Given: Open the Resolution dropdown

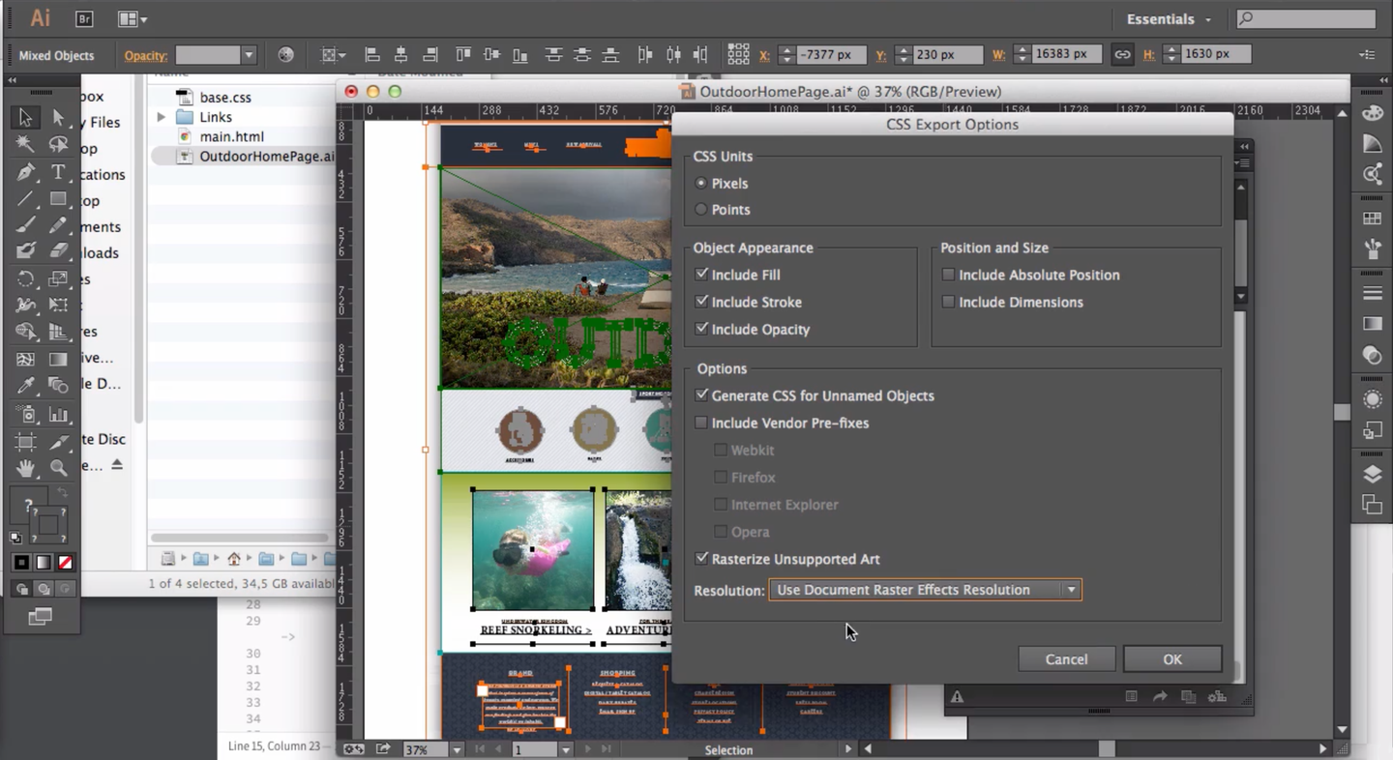Looking at the screenshot, I should (924, 590).
